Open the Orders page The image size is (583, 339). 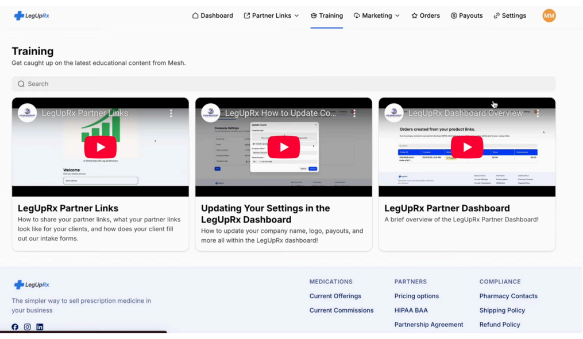[425, 15]
